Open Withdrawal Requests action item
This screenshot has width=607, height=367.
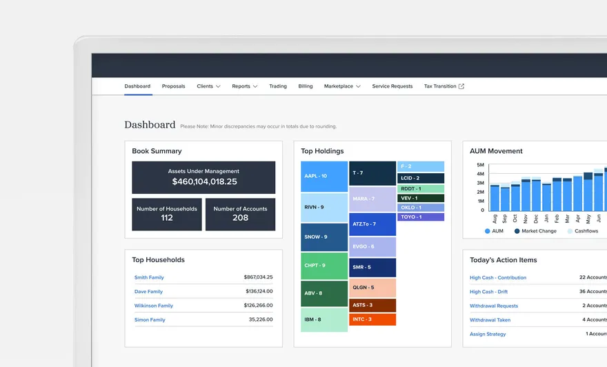pos(494,306)
